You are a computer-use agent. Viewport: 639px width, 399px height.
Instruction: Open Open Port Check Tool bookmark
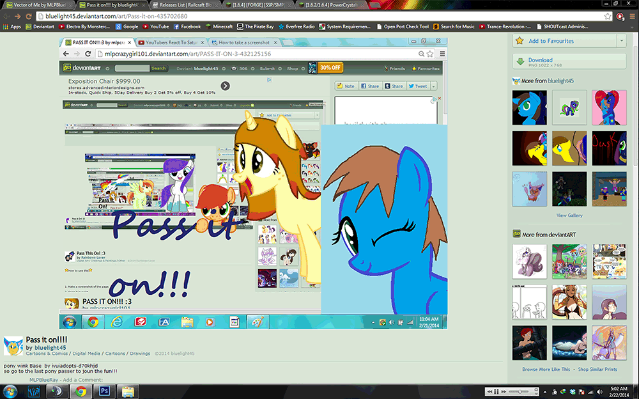(403, 26)
